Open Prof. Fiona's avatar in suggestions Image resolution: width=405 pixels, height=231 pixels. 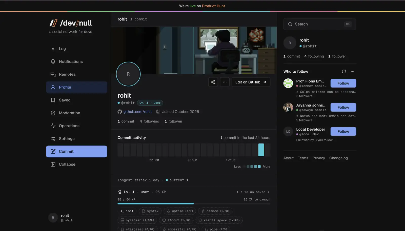(288, 83)
